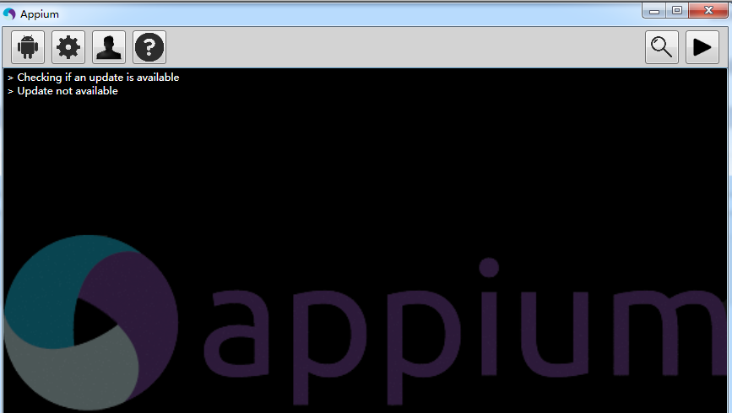Start the Appium server with play button
The height and width of the screenshot is (413, 732).
pyautogui.click(x=702, y=47)
